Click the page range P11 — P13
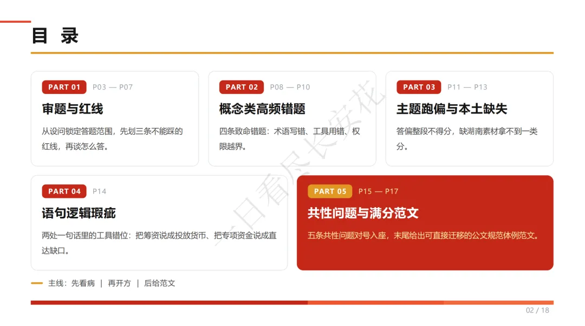Viewport: 585px width, 326px height. pyautogui.click(x=467, y=87)
